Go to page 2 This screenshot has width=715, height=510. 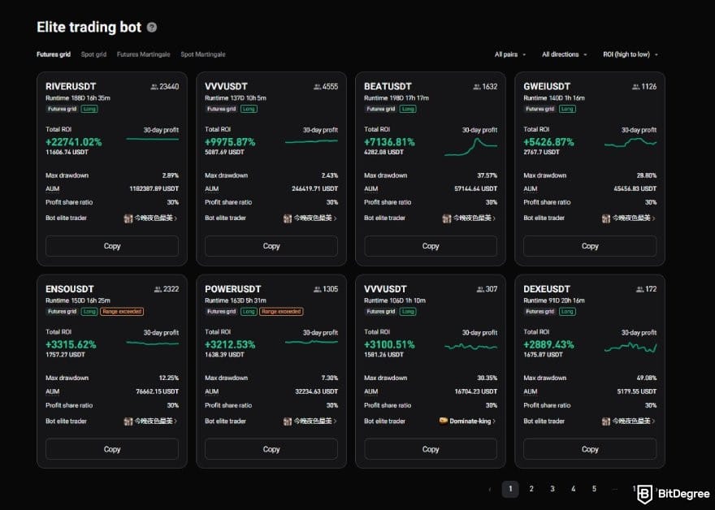531,489
